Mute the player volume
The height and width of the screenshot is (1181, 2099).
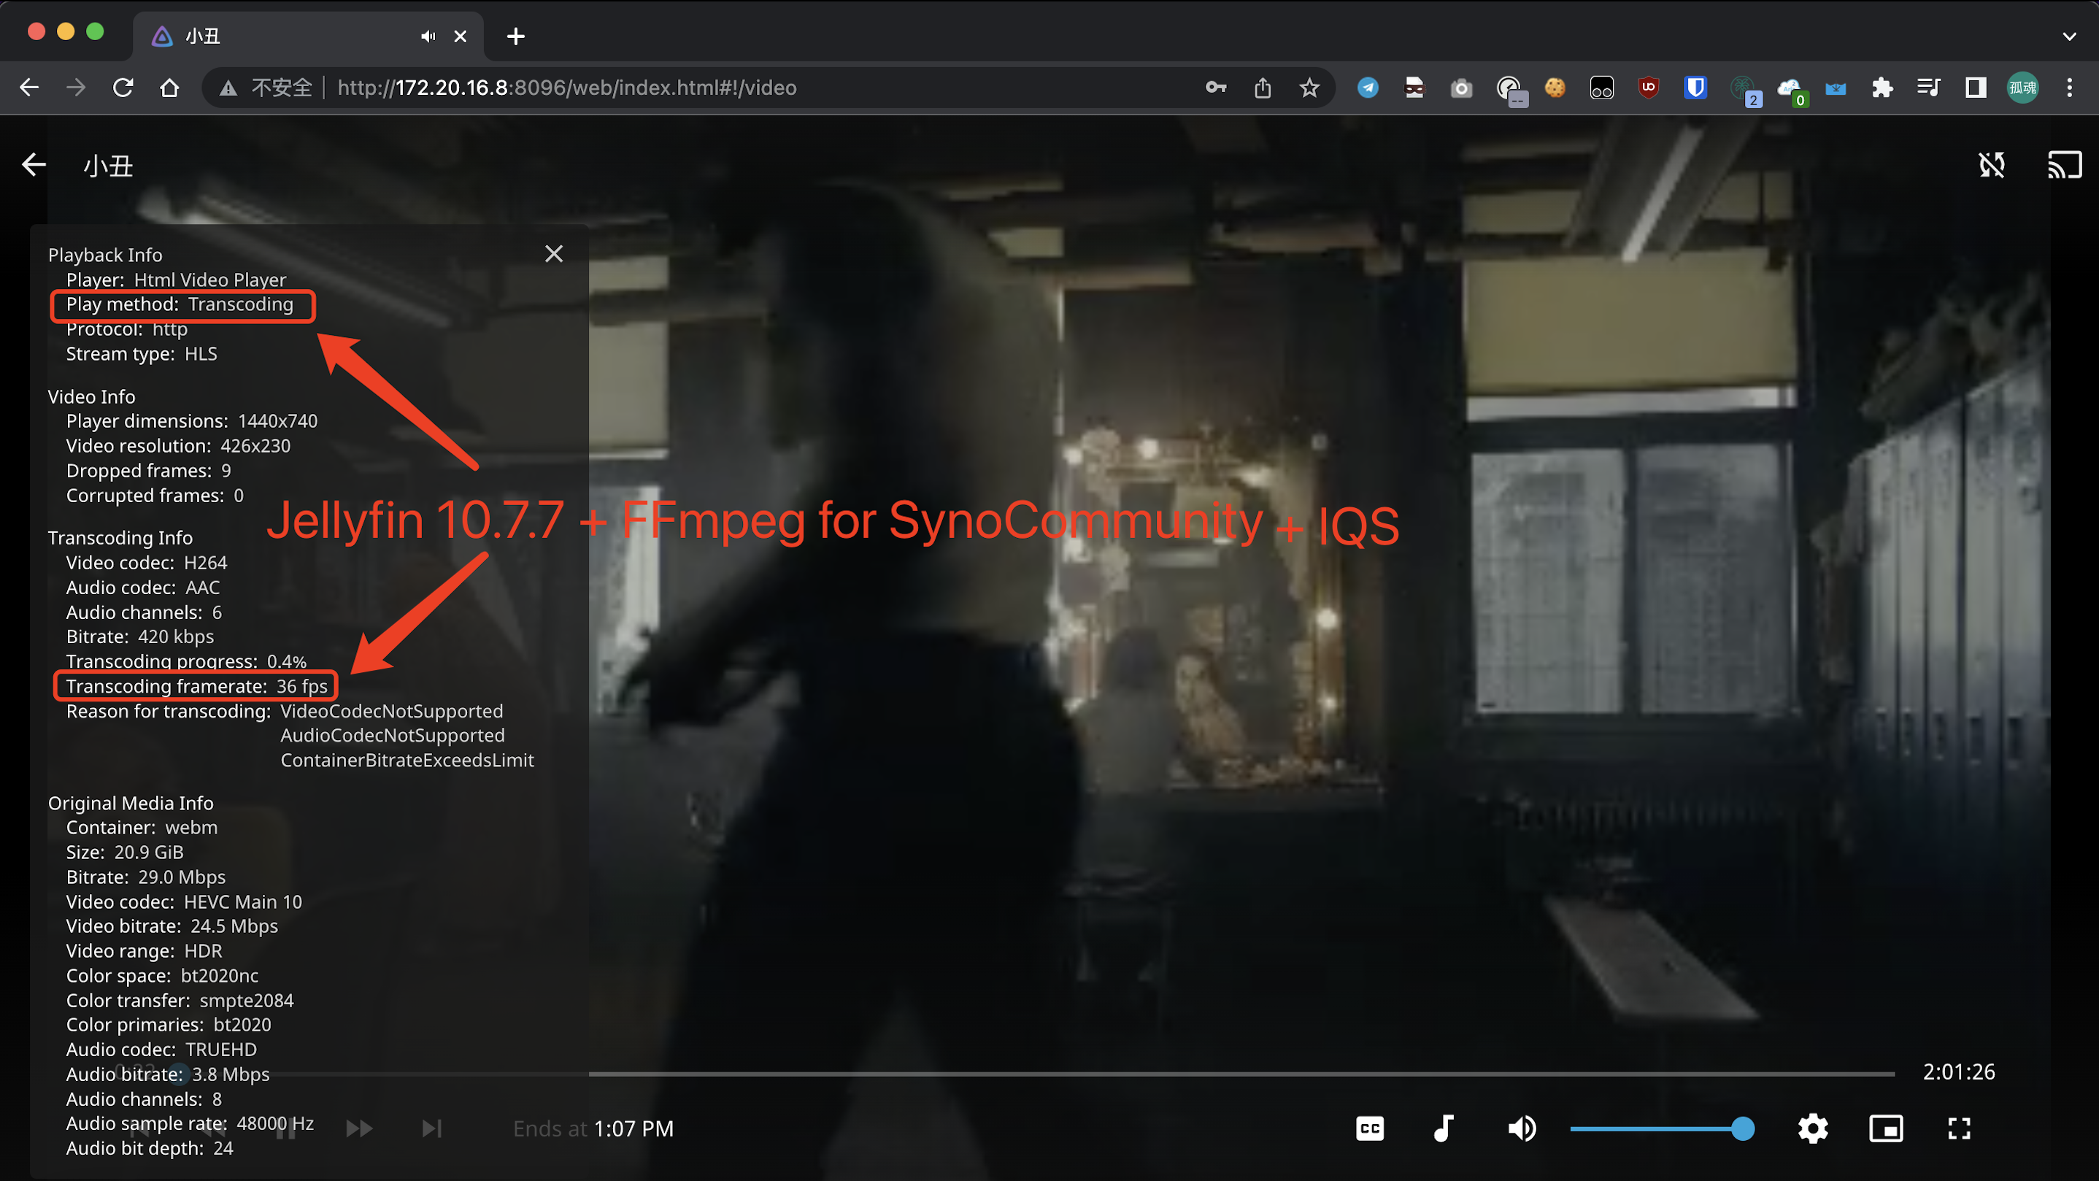1520,1128
